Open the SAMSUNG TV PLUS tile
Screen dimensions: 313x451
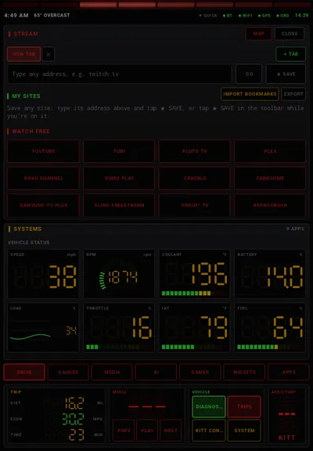(43, 205)
